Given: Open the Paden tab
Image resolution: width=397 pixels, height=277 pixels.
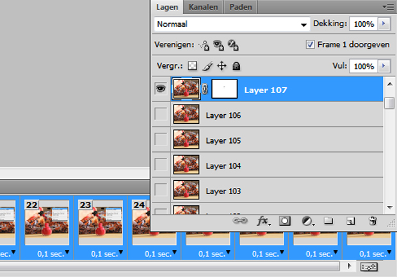Looking at the screenshot, I should (241, 7).
